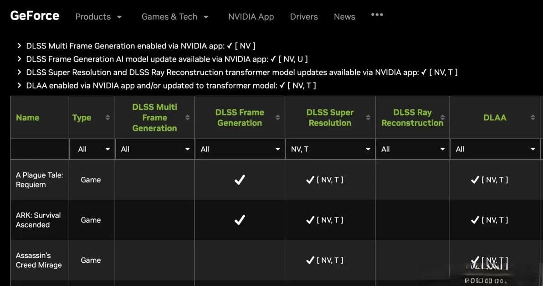This screenshot has width=543, height=286.
Task: Click the Game type cell for ARK: Survival Ascended
Action: tap(91, 220)
